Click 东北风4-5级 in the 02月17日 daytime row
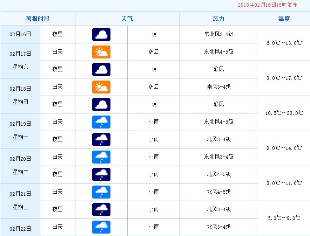This screenshot has width=310, height=236. tap(219, 52)
